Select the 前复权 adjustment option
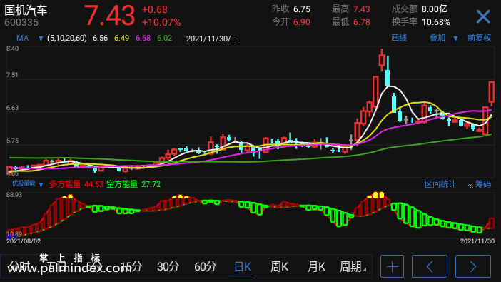 click(480, 38)
